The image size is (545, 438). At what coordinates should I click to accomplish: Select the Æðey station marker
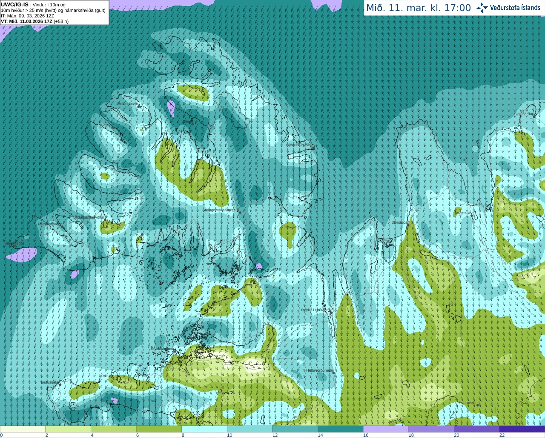coord(192,124)
